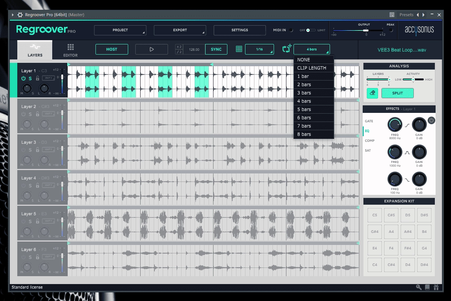Image resolution: width=451 pixels, height=301 pixels.
Task: Open the Layer 3 OUT 1 output dropdown
Action: tap(48, 149)
